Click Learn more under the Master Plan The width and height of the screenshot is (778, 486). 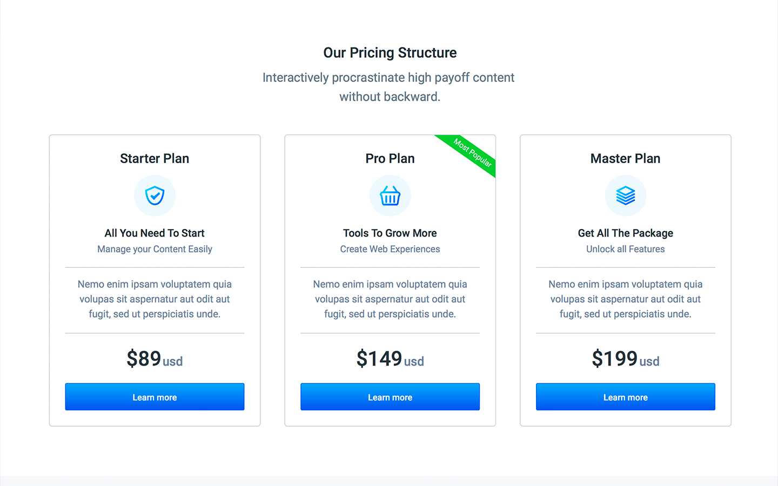coord(625,397)
